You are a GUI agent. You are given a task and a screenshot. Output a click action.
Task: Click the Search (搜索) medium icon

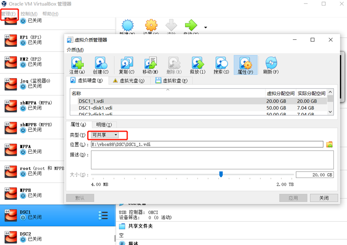[x=221, y=63]
